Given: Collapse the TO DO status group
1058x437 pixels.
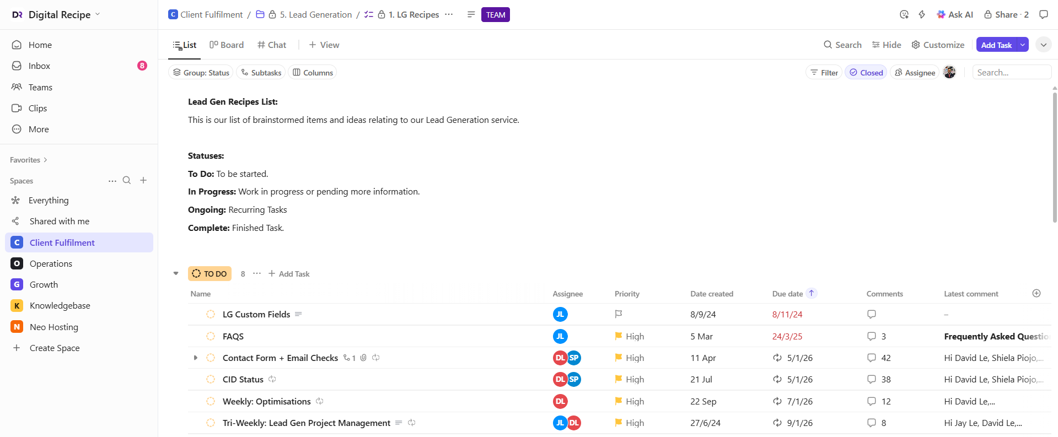Looking at the screenshot, I should pos(176,273).
